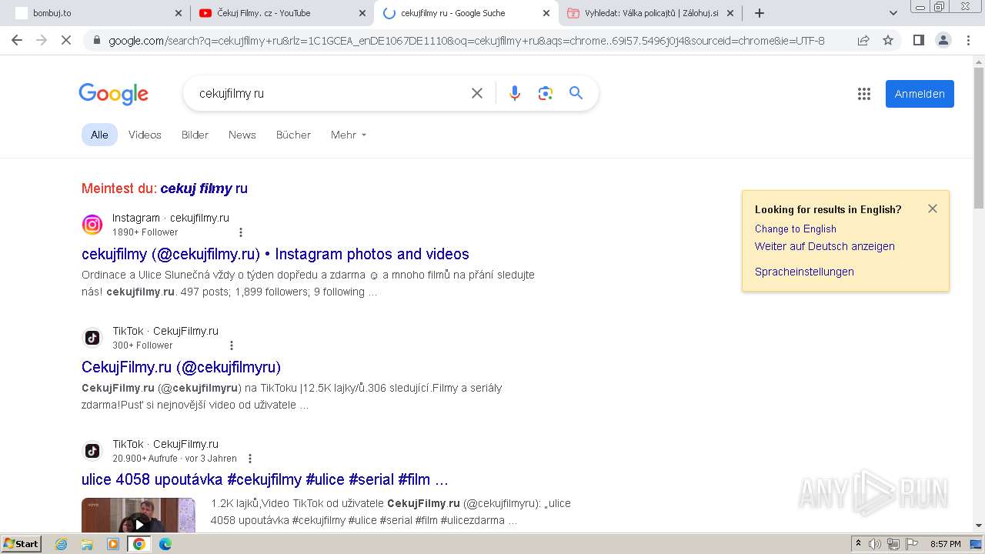Open ulice 4058 upoutávka result

(265, 479)
